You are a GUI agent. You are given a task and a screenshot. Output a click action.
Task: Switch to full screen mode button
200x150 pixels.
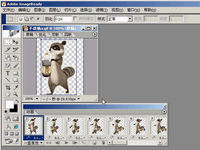(x=17, y=134)
